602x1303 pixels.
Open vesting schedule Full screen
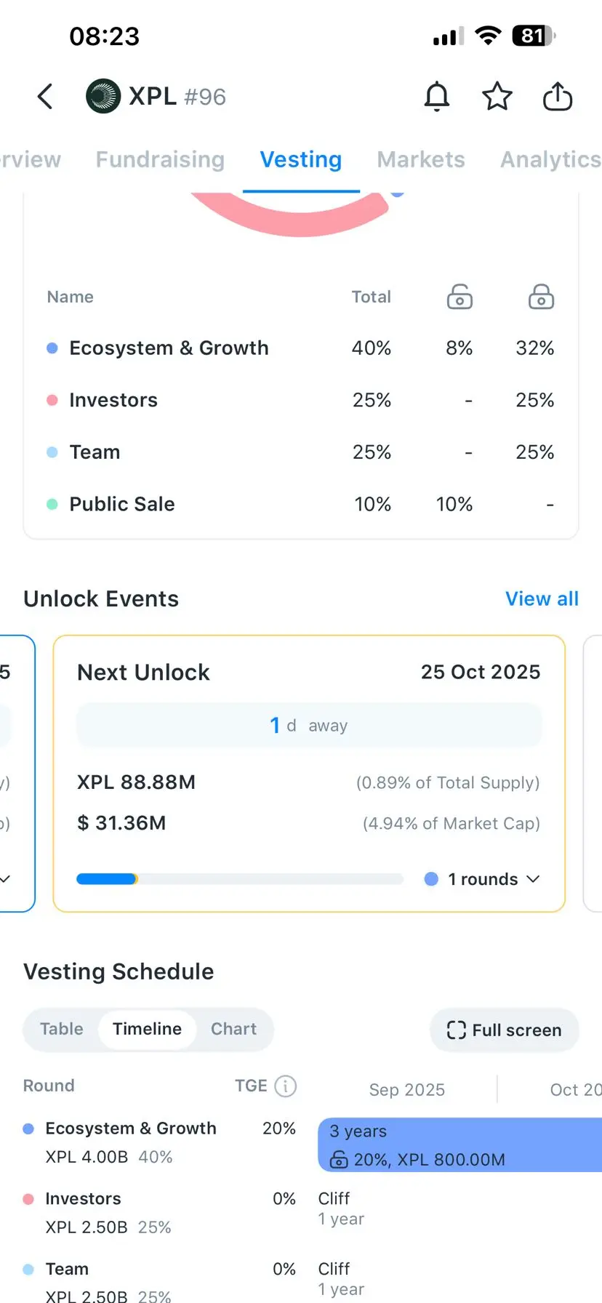(x=505, y=1030)
